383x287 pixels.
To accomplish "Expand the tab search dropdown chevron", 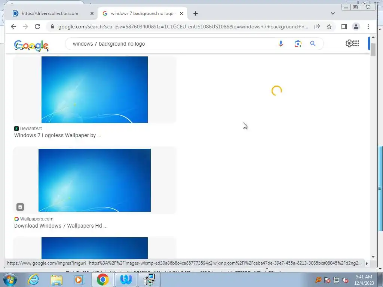I will (x=333, y=13).
